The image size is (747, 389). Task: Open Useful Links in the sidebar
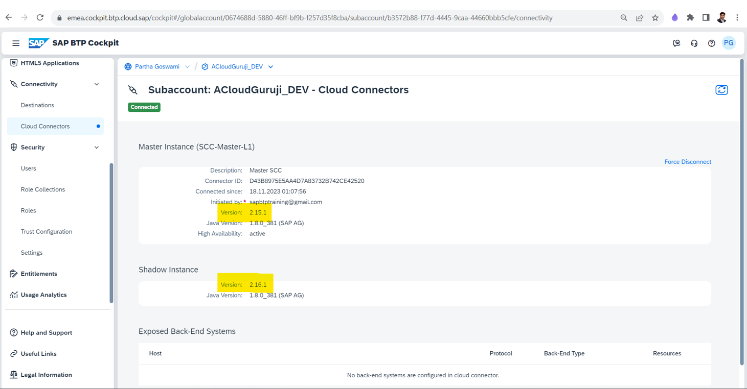point(38,354)
